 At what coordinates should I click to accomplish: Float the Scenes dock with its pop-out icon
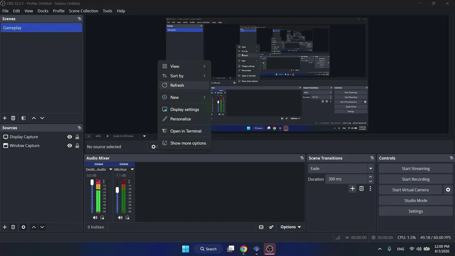pyautogui.click(x=79, y=19)
